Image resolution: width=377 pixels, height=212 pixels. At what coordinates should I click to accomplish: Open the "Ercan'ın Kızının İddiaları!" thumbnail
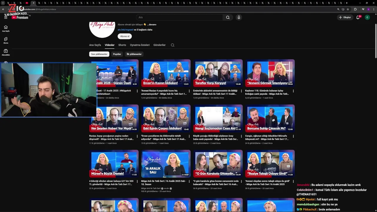click(x=166, y=73)
